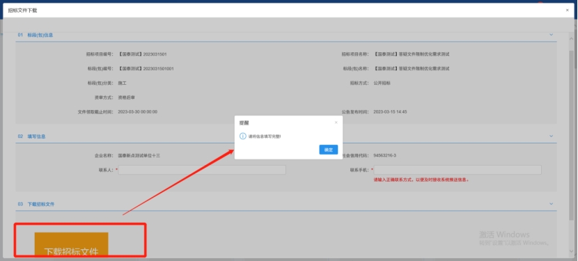Click the 03 下载招标文件 section heading

36,204
